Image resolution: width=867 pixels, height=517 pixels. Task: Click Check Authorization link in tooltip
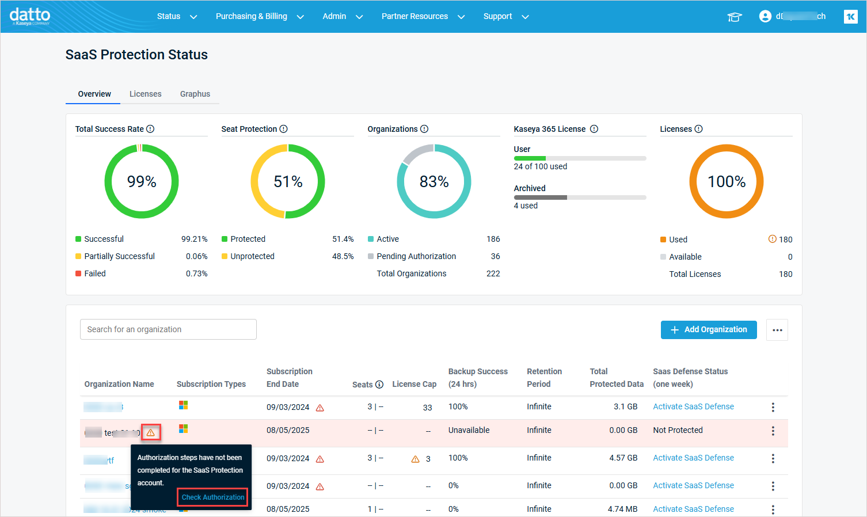point(213,497)
